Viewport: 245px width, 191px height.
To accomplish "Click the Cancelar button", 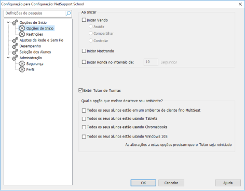I will pyautogui.click(x=171, y=183).
